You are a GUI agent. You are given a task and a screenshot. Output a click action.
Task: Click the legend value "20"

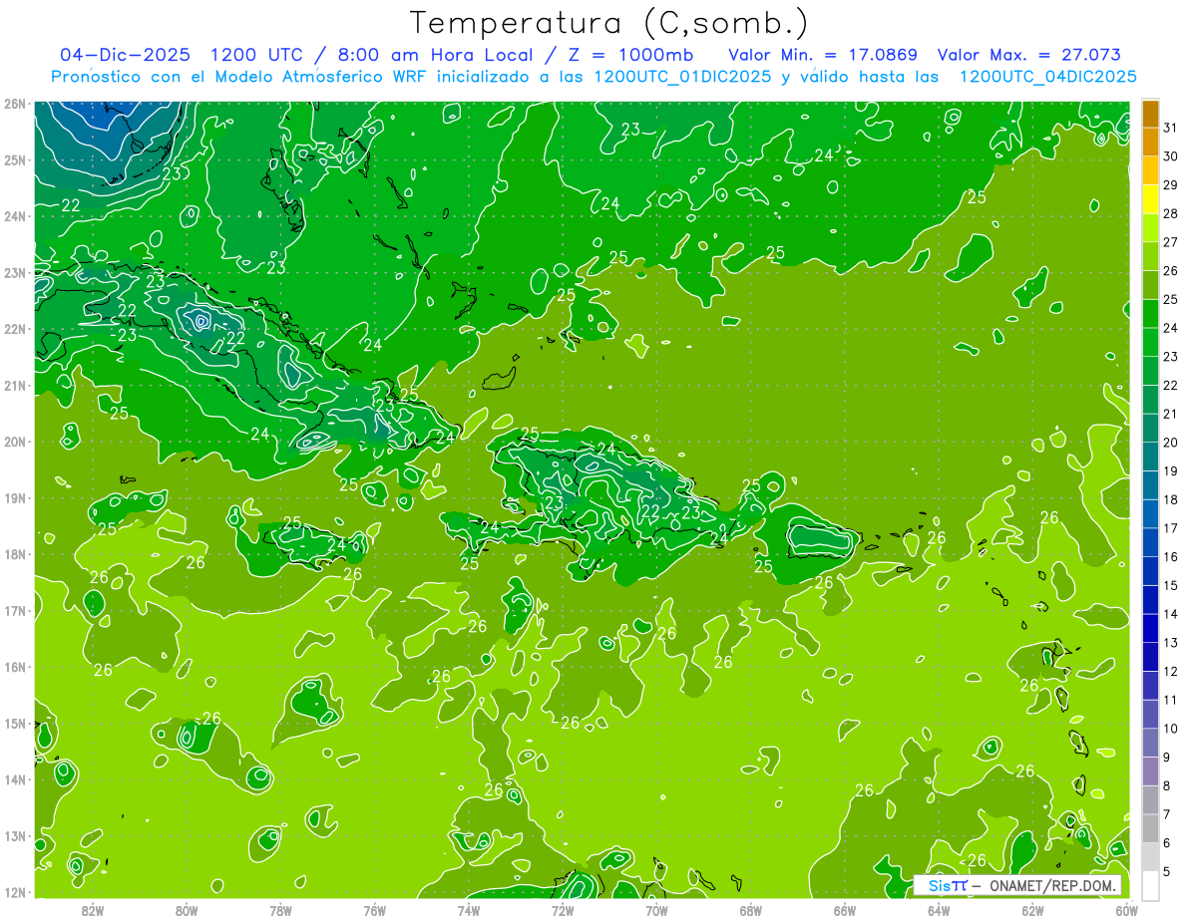click(x=1171, y=443)
